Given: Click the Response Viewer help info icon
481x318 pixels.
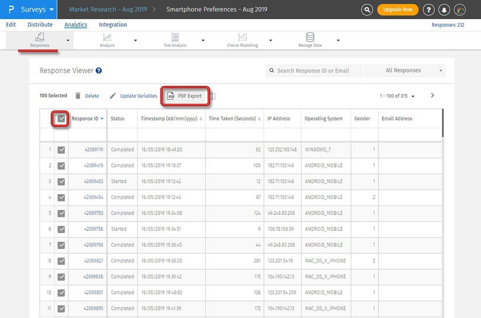Looking at the screenshot, I should pyautogui.click(x=99, y=70).
